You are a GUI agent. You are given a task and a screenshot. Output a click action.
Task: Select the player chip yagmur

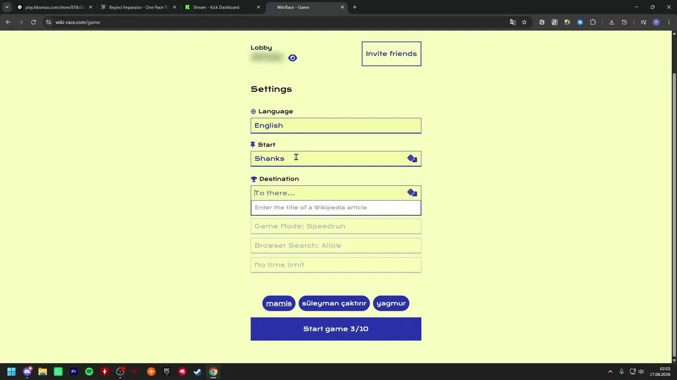click(391, 303)
